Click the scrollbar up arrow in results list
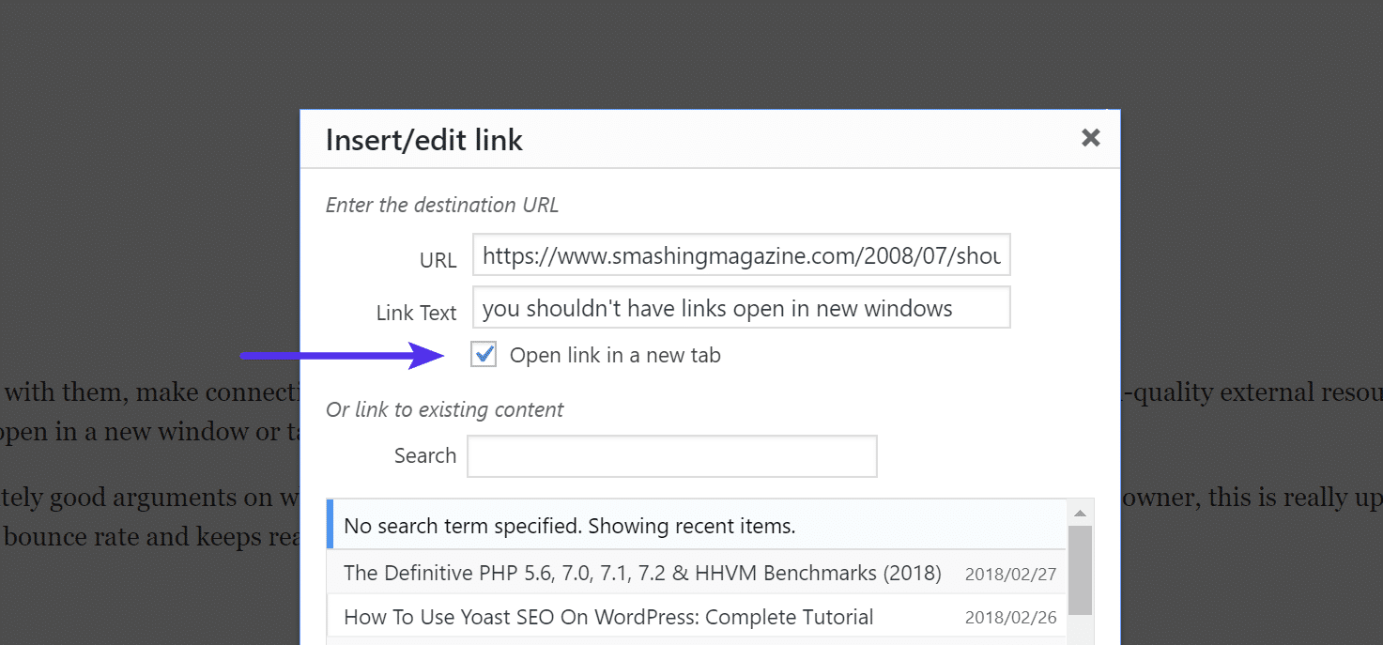1383x645 pixels. 1078,512
